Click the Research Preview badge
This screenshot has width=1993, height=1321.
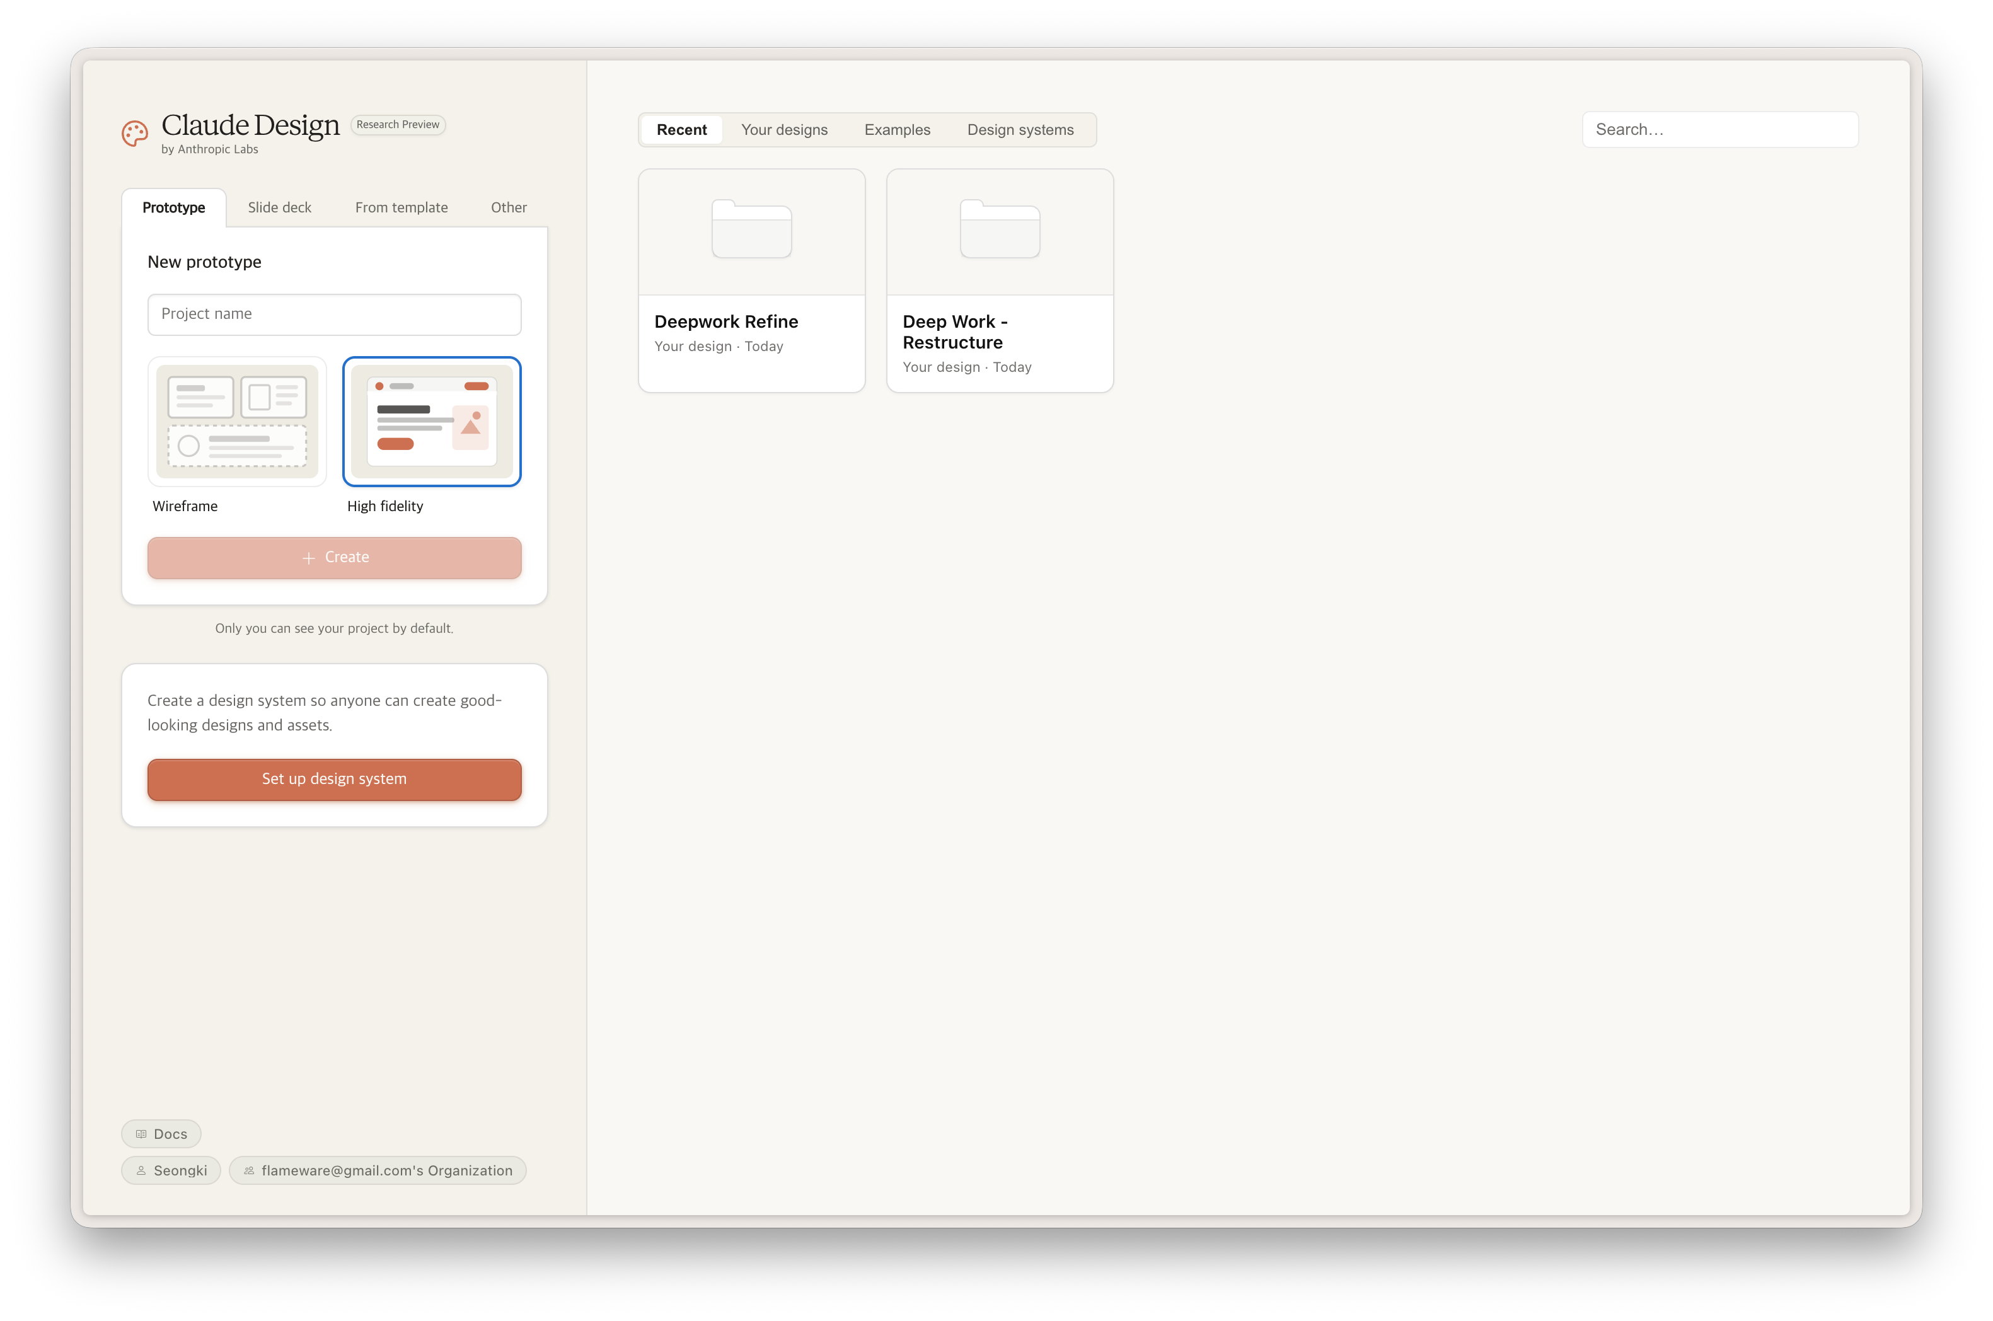[x=398, y=125]
